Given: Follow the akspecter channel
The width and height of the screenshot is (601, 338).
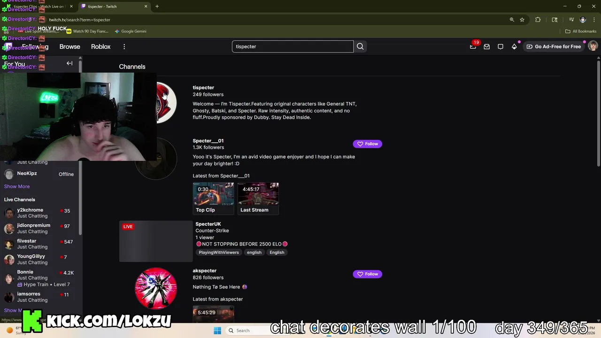Looking at the screenshot, I should (x=368, y=274).
